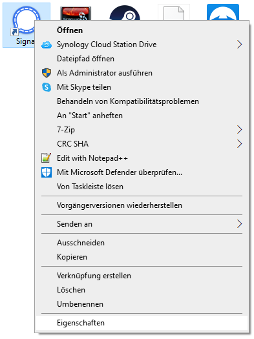This screenshot has height=339, width=254.
Task: Select the blank document file icon
Action: (x=174, y=12)
